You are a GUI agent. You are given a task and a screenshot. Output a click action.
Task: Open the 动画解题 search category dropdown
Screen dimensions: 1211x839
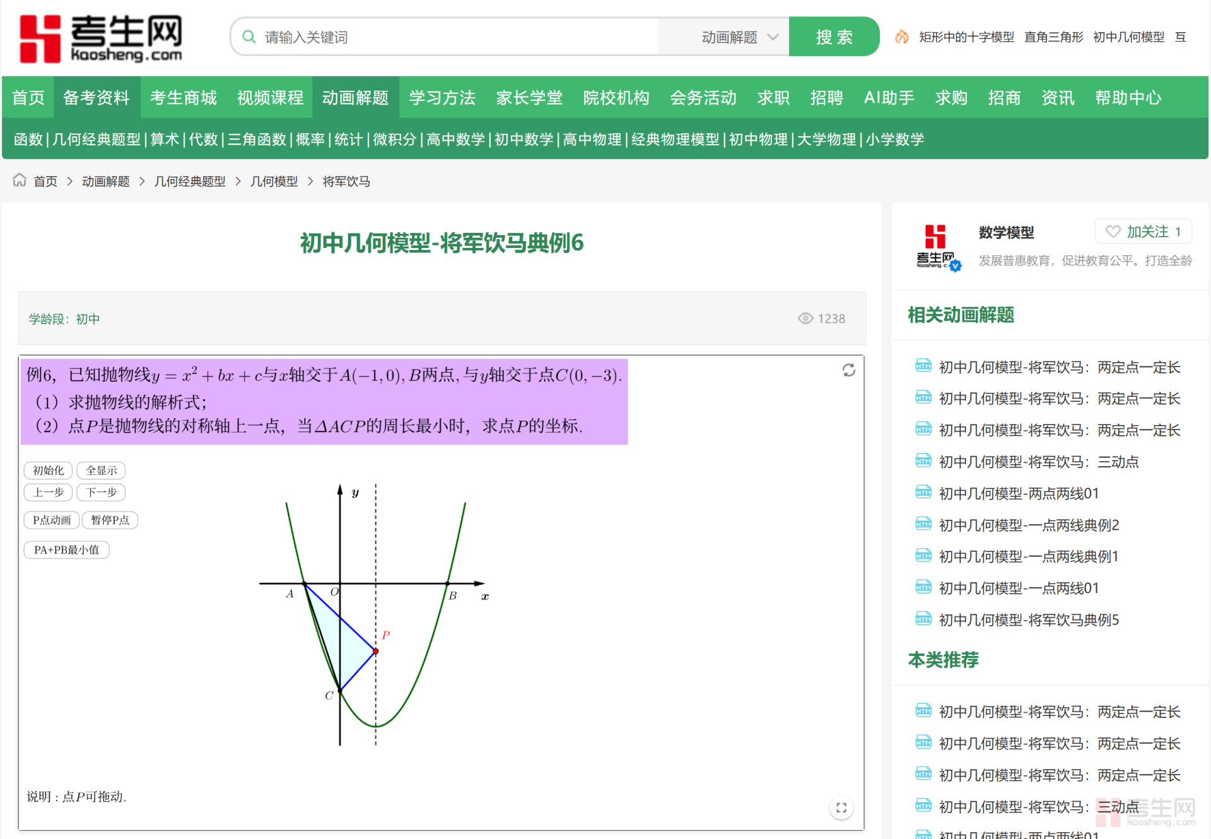tap(739, 37)
